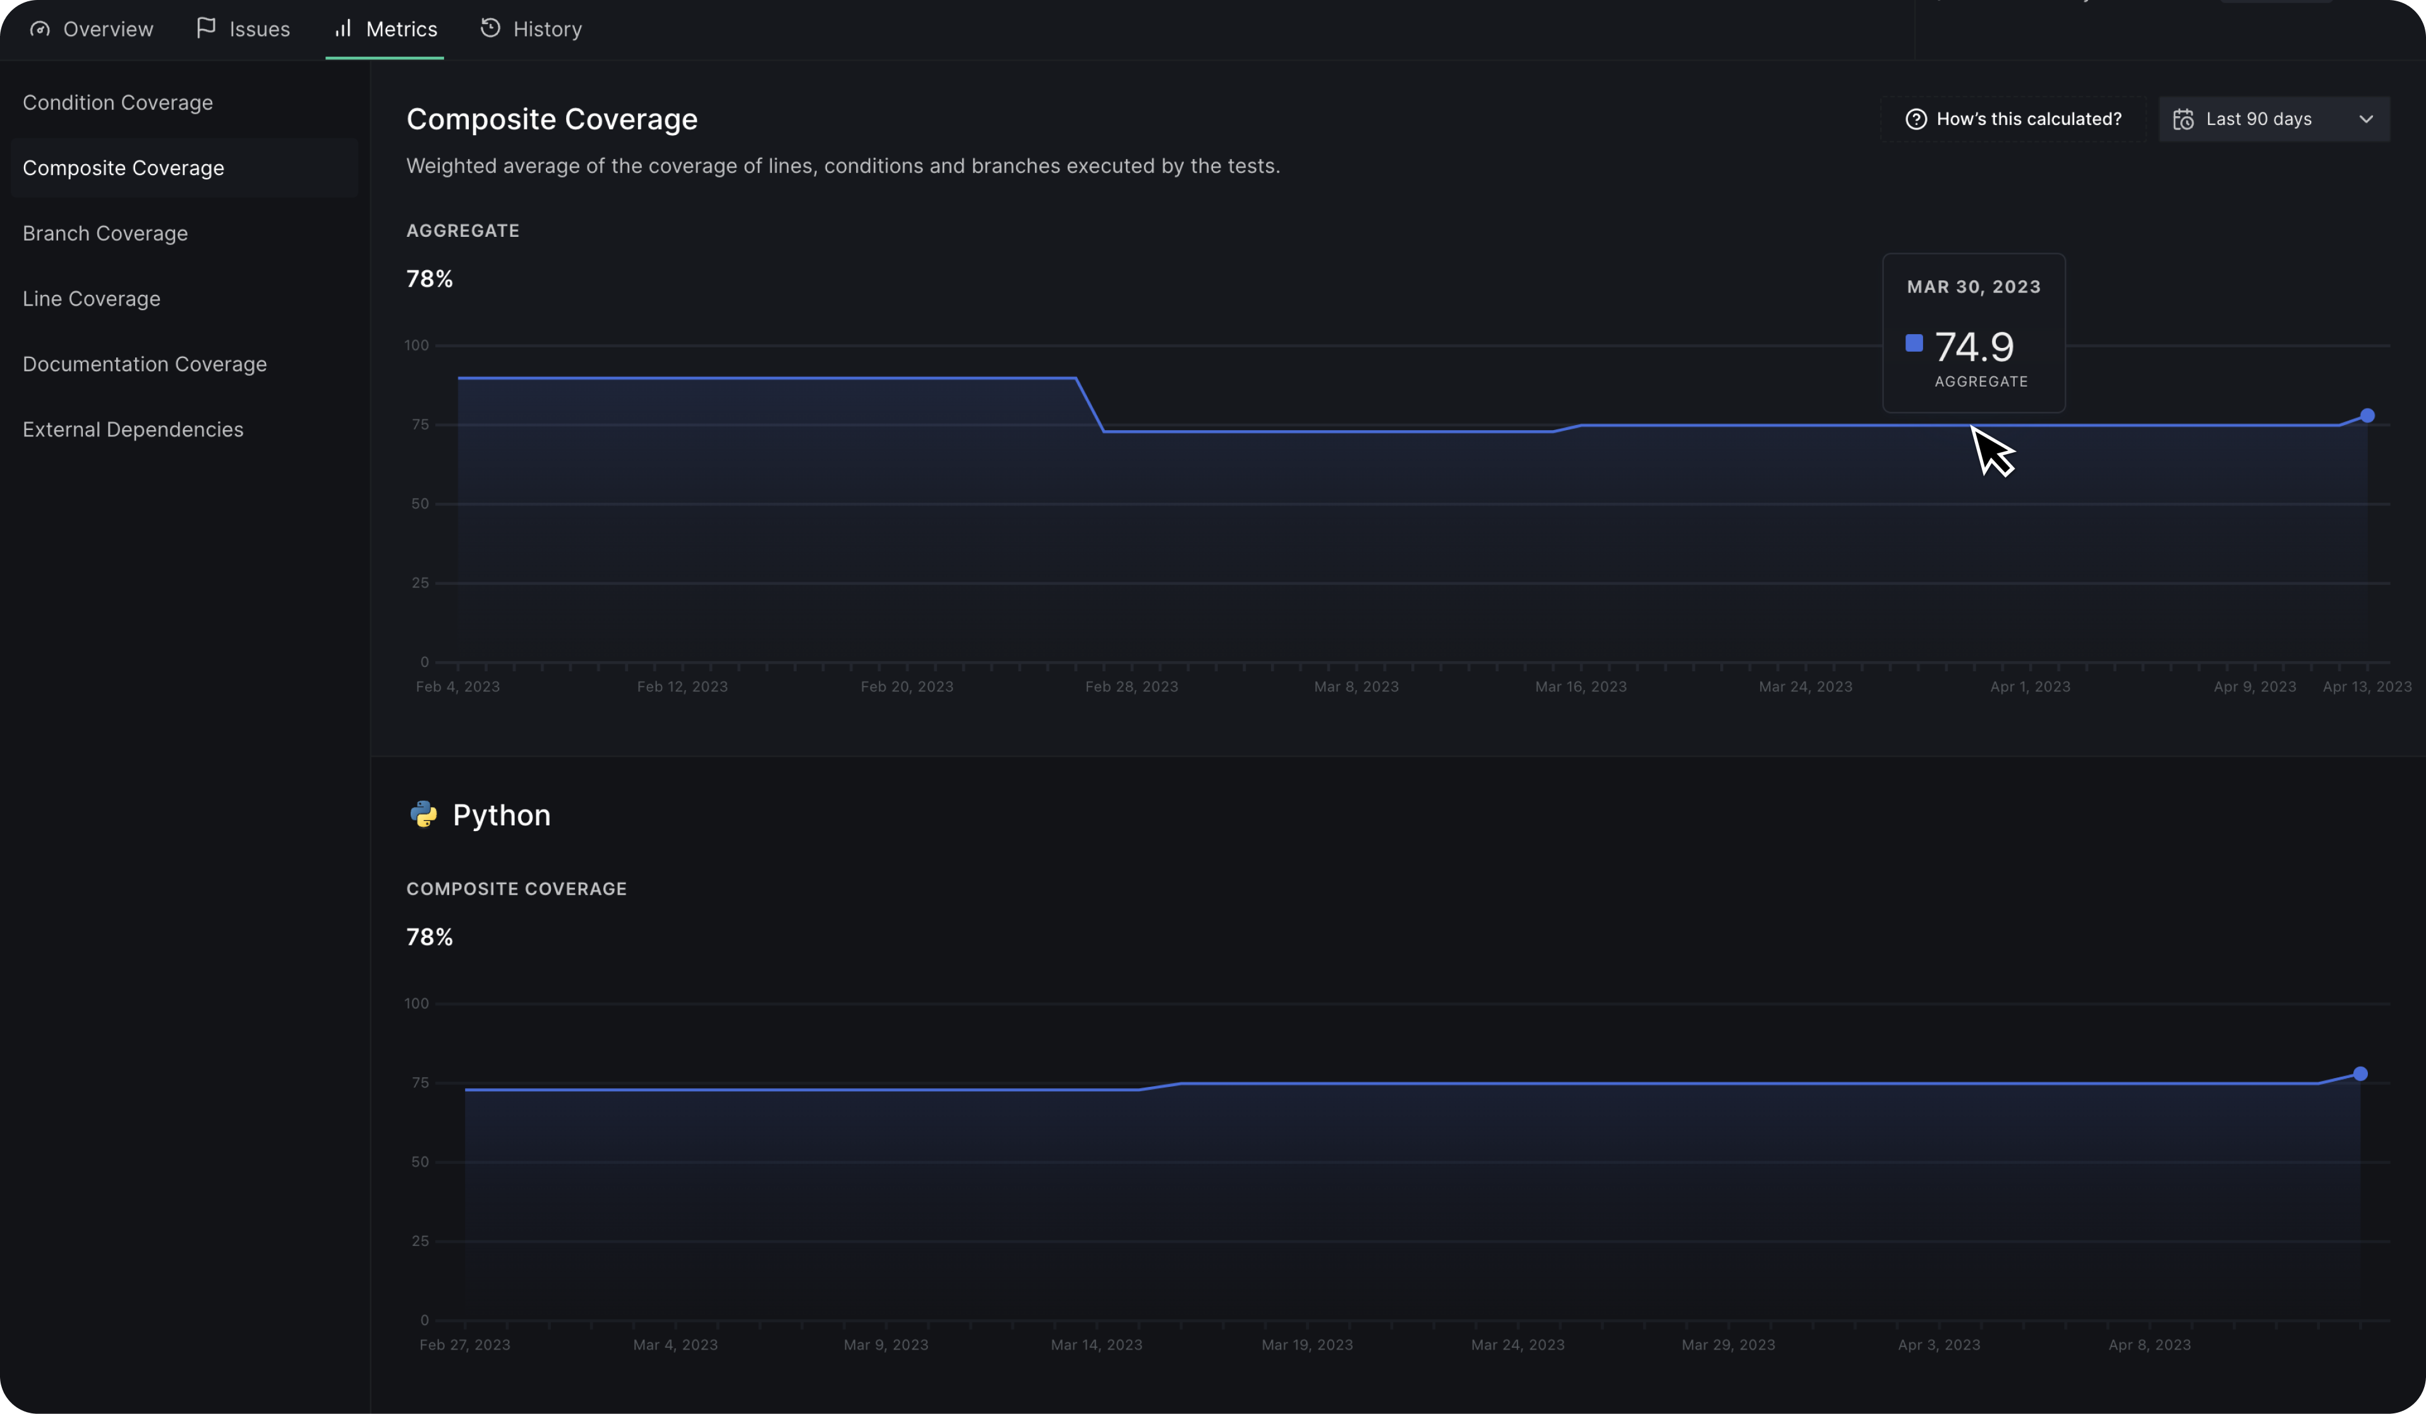Click the calendar icon in date filter
This screenshot has height=1414, width=2426.
(2183, 119)
